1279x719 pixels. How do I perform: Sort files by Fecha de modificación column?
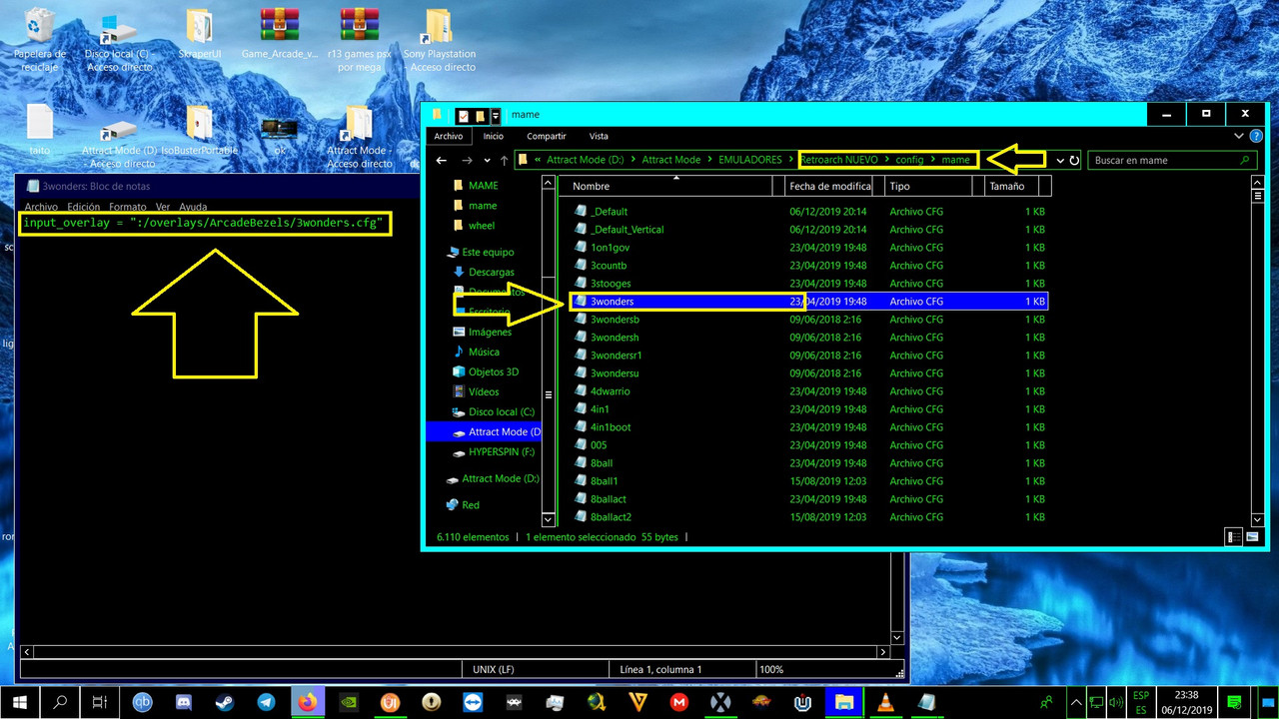pyautogui.click(x=829, y=186)
